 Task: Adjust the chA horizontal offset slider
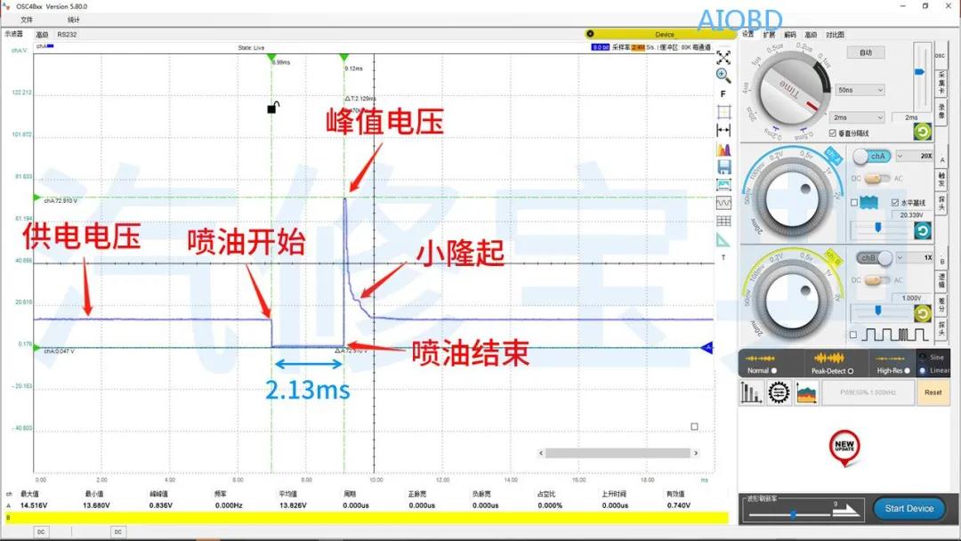[x=877, y=227]
